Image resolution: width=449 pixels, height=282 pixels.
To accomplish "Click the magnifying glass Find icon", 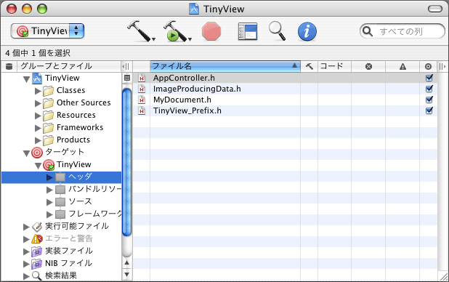I will (x=277, y=31).
